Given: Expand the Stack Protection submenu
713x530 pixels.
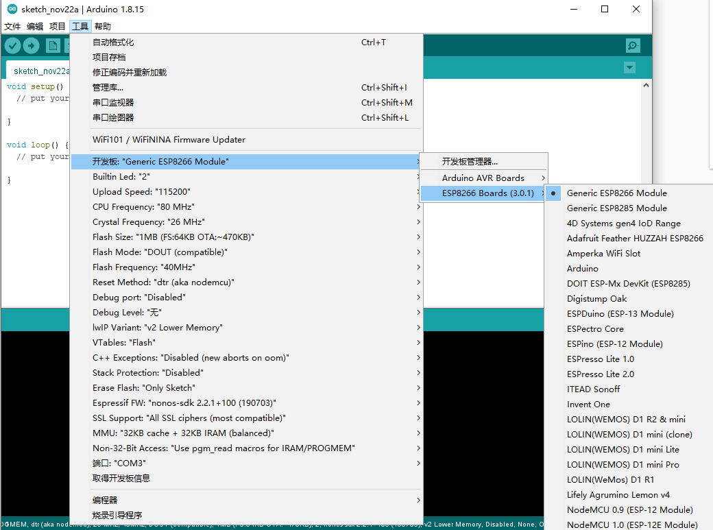Looking at the screenshot, I should point(247,372).
